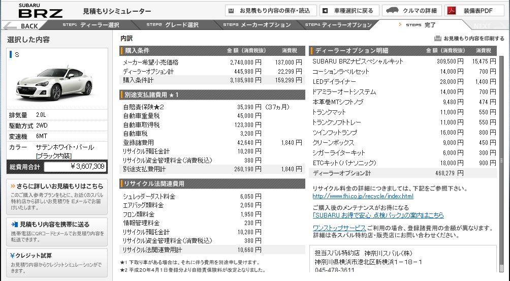The height and width of the screenshot is (281, 510).
Task: Go to STEP3 maker options tab
Action: point(257,25)
